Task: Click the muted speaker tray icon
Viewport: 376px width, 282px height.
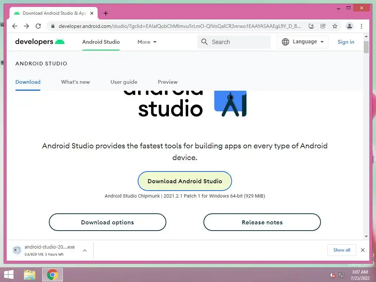Action: [x=332, y=275]
